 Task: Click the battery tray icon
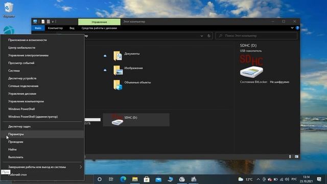coord(275,179)
